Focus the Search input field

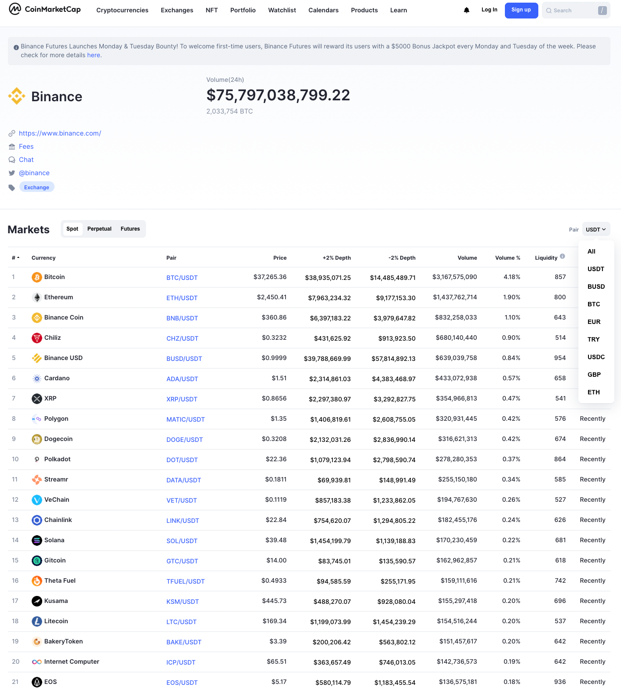coord(576,11)
